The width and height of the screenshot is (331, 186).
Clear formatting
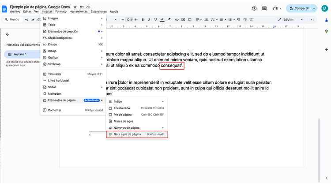pyautogui.click(x=251, y=19)
